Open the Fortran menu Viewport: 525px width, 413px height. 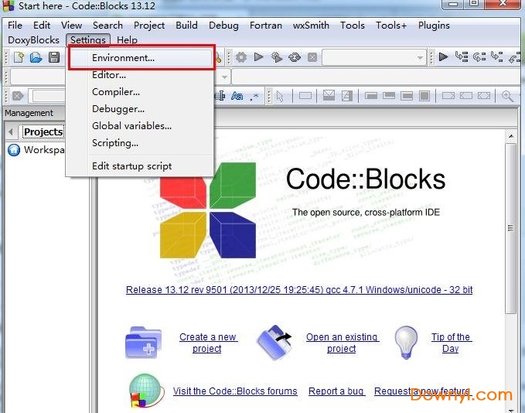tap(266, 26)
